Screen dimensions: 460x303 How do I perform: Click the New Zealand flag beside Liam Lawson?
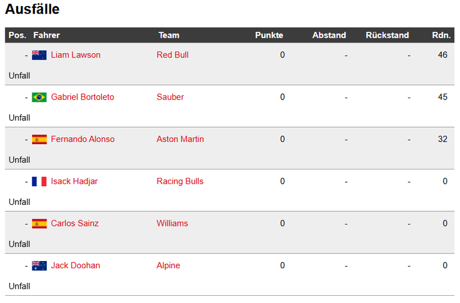[x=40, y=55]
